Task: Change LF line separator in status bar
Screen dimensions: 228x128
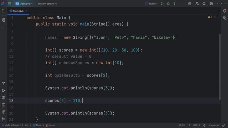Action: (189, 125)
